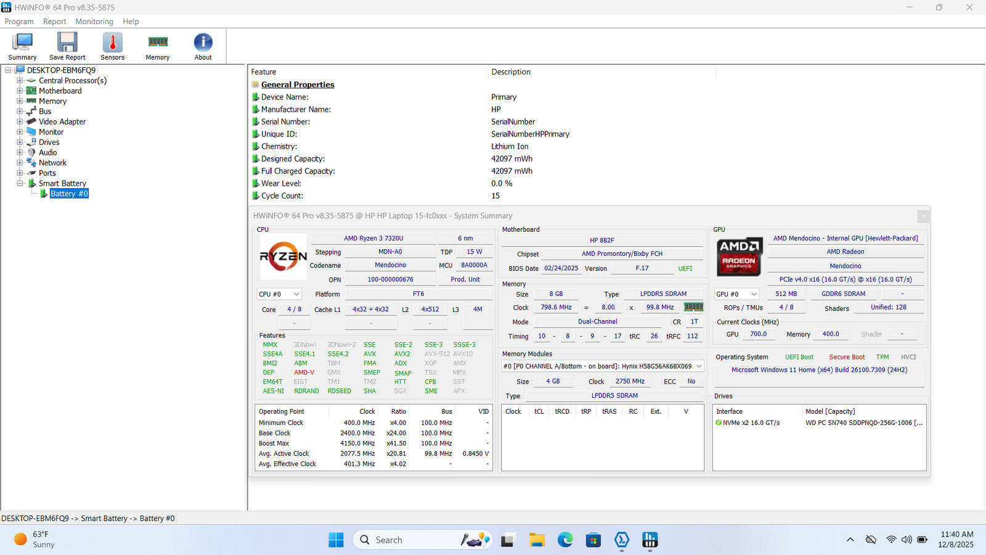
Task: Click the memory chip icon beside 99.8 MHz
Action: pyautogui.click(x=693, y=307)
